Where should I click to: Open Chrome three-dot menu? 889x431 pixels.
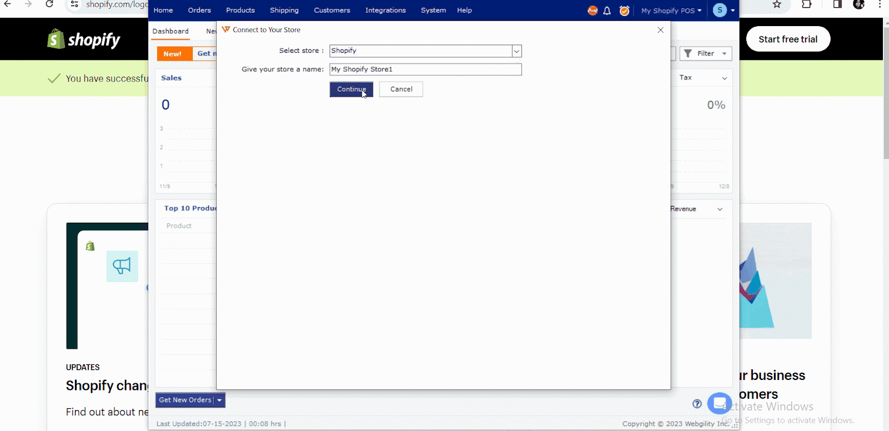pos(880,4)
